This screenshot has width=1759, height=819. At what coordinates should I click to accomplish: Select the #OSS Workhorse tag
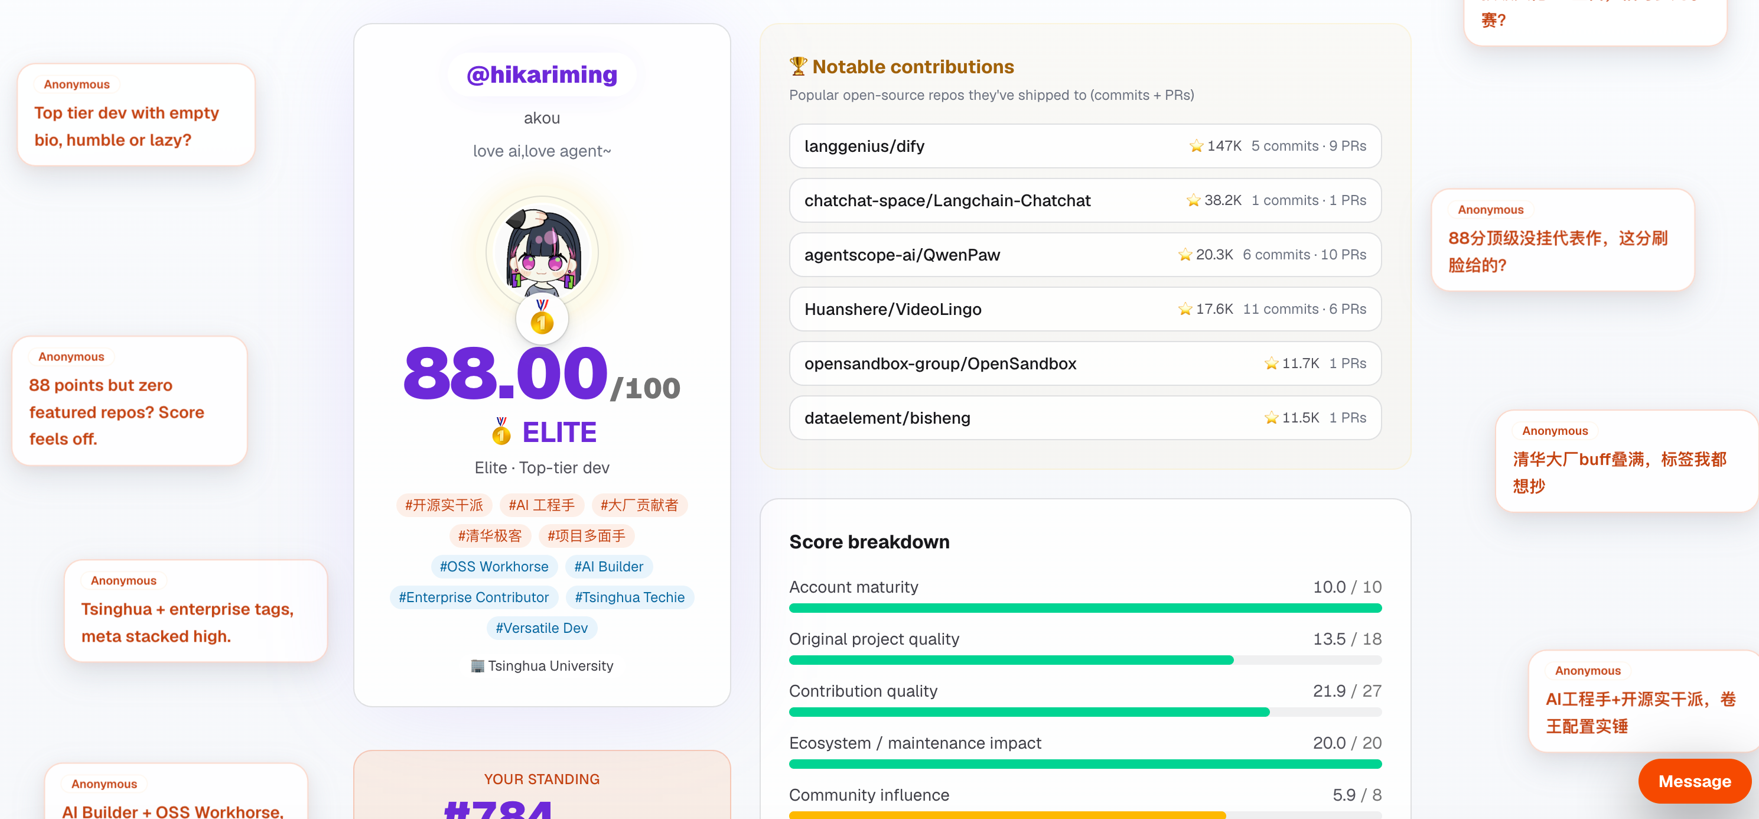(x=494, y=566)
